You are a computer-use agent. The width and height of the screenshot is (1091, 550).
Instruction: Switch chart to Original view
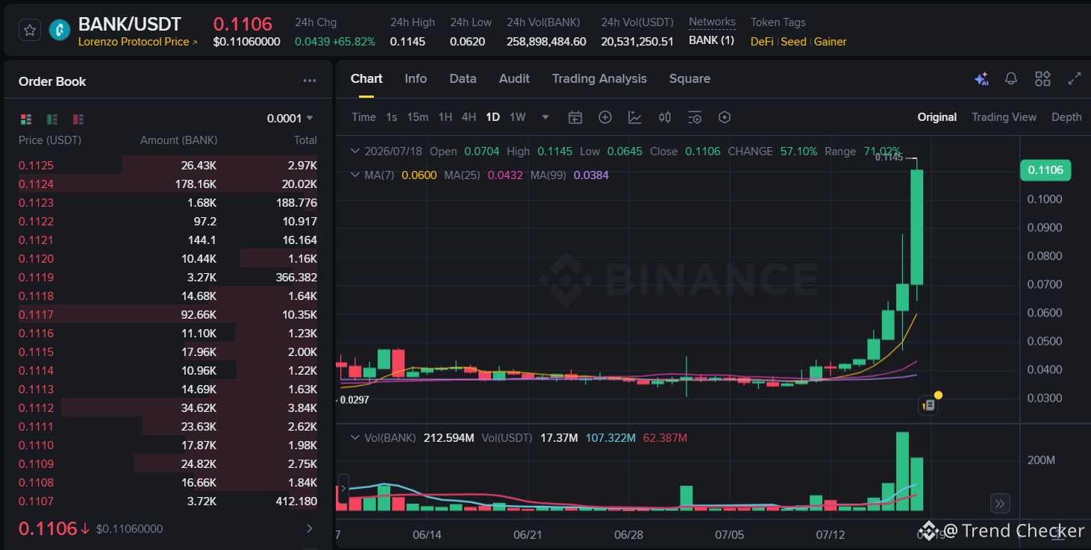(937, 117)
